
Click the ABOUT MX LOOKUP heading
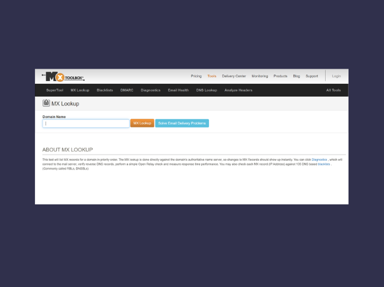click(x=67, y=150)
